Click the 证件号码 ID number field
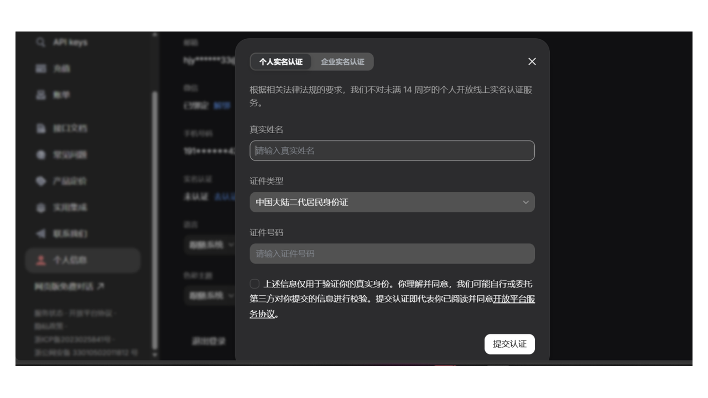This screenshot has width=708, height=398. coord(392,253)
